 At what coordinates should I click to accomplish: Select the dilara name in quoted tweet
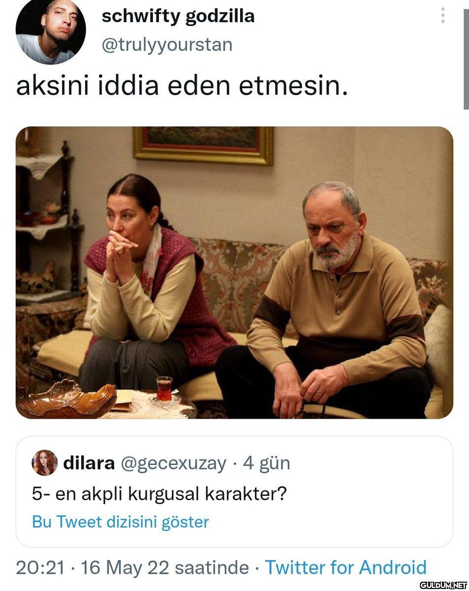tap(89, 463)
